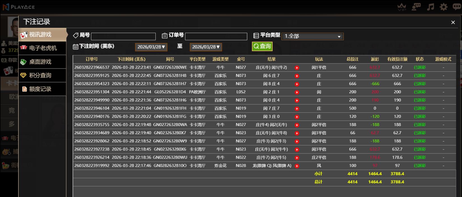Open the chat bubble icon
Image resolution: width=462 pixels, height=197 pixels.
coord(457,7)
